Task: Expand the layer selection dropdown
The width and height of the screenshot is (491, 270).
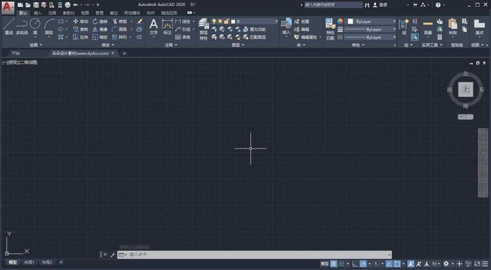Action: tap(275, 22)
